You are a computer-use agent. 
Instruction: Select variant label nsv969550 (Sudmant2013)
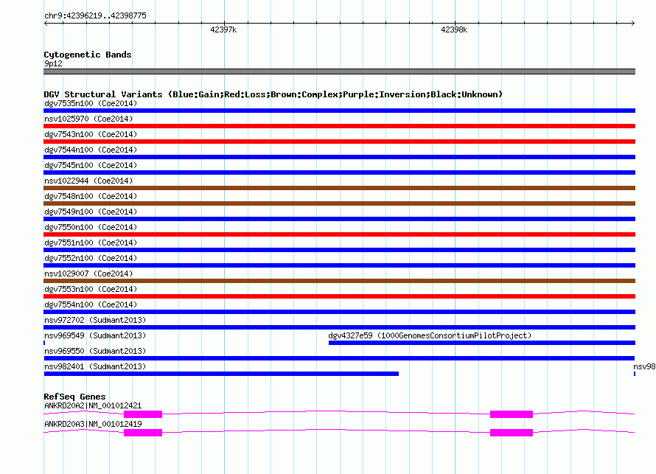tap(95, 351)
